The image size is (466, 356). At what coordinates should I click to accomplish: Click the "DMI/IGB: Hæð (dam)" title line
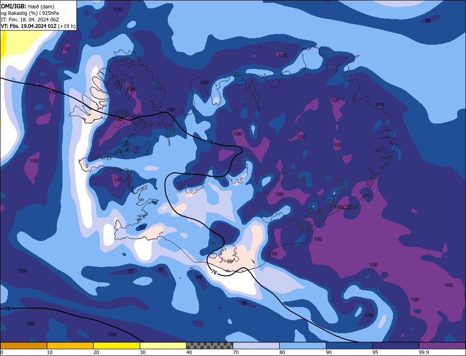coord(27,6)
